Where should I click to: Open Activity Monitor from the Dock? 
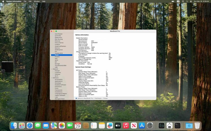(161, 125)
